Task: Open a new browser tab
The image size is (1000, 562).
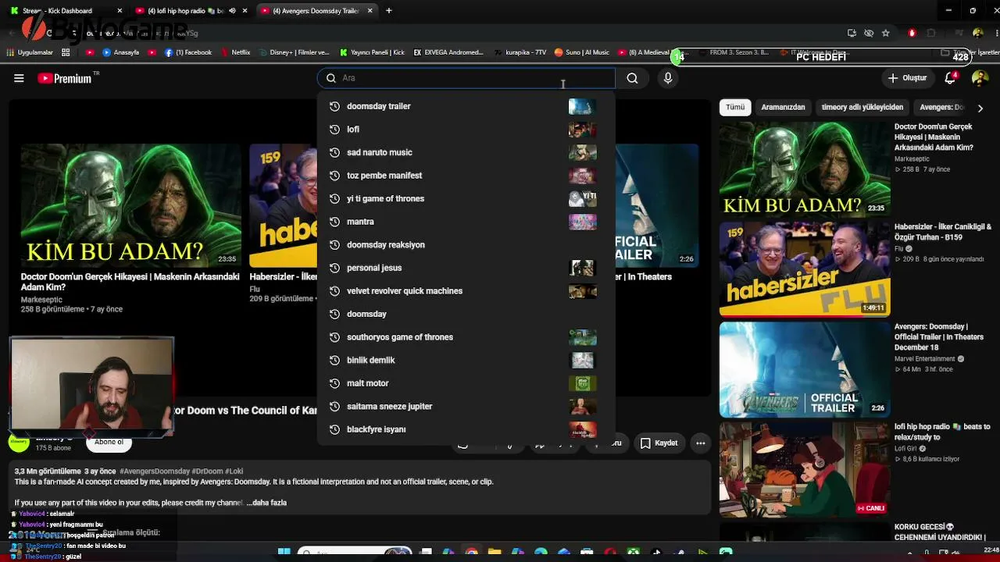Action: [x=388, y=11]
